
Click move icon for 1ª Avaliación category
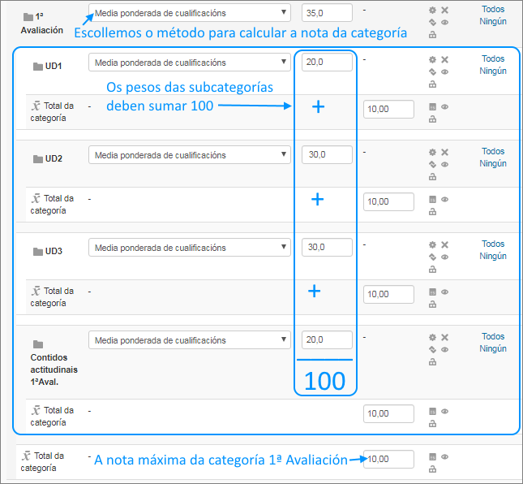coord(432,23)
